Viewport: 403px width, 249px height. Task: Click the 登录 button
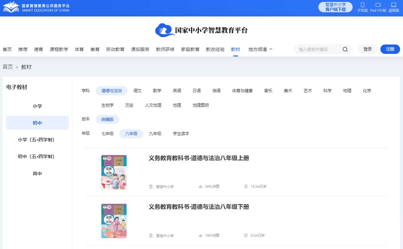(367, 49)
